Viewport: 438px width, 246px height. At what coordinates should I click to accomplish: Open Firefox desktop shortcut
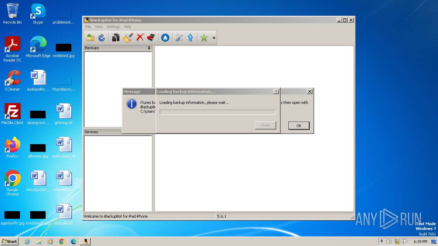point(12,148)
